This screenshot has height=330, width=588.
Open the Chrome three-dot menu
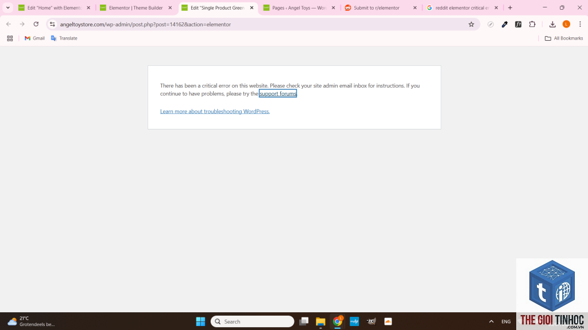click(x=580, y=24)
